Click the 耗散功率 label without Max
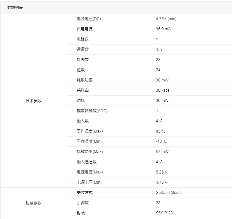The image size is (233, 219). pos(84,80)
